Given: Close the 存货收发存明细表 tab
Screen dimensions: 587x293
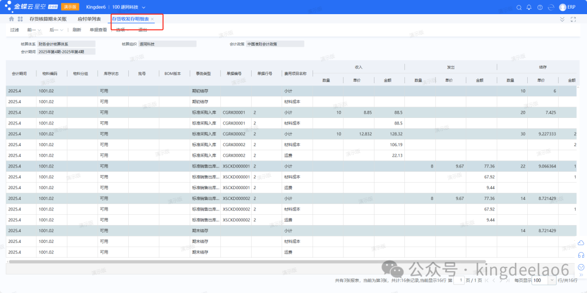Looking at the screenshot, I should [x=152, y=19].
